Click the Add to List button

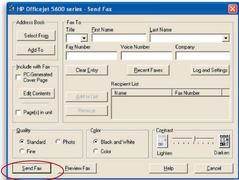[87, 96]
